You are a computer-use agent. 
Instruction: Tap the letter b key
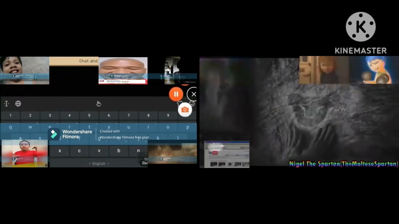coord(119,151)
